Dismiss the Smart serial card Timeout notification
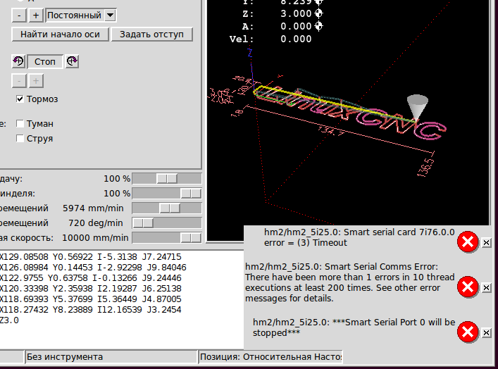Viewport: 498px width, 369px height. (486, 243)
